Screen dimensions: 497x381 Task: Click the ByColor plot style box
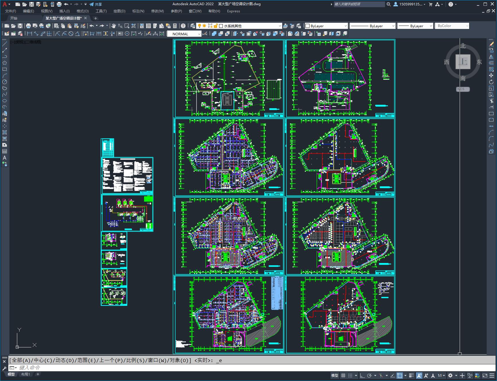pos(452,26)
